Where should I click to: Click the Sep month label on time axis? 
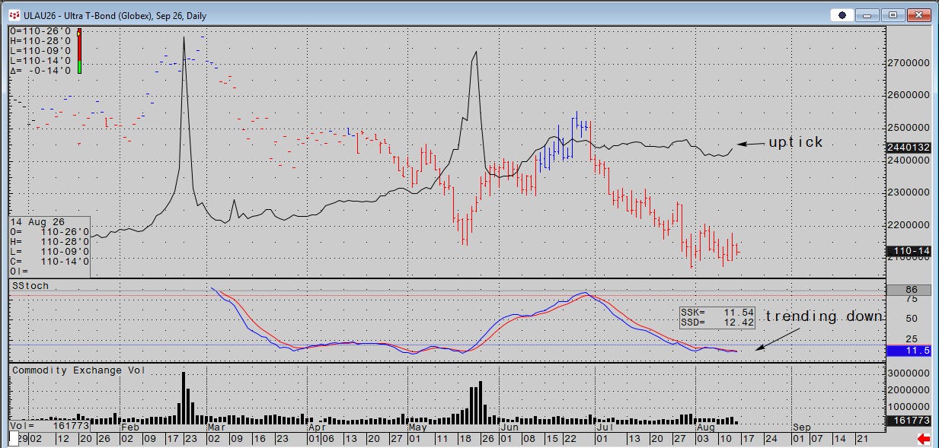pyautogui.click(x=801, y=427)
